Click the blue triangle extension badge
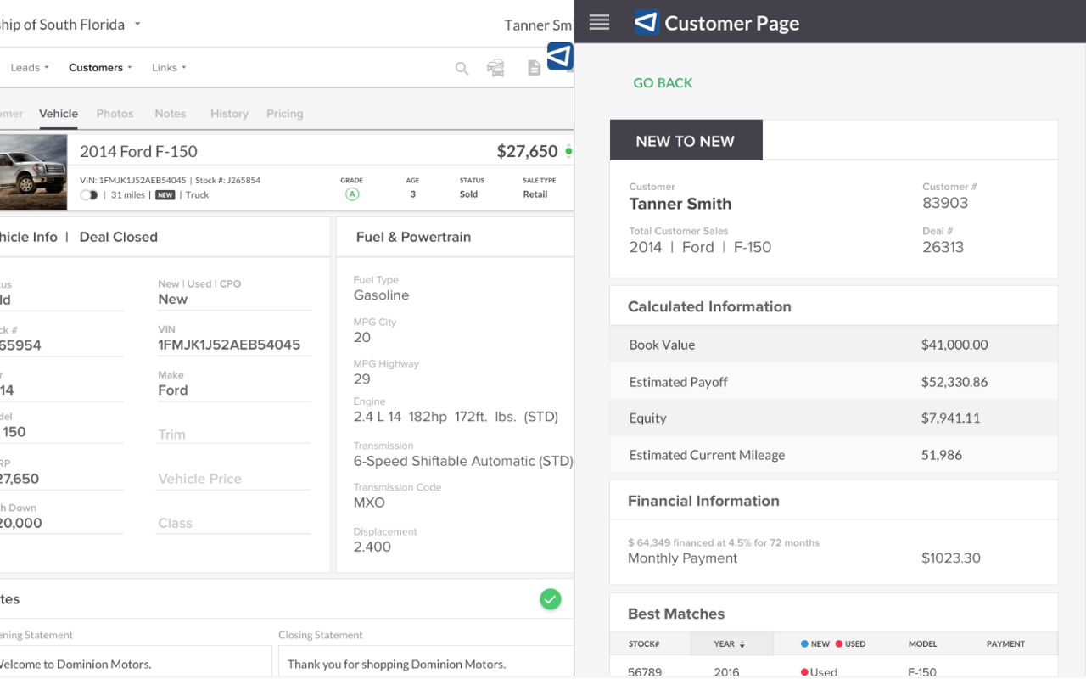Image resolution: width=1086 pixels, height=679 pixels. [x=560, y=56]
